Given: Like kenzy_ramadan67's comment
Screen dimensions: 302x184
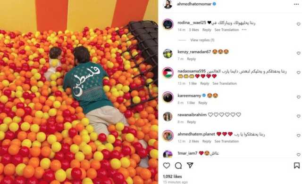Looking at the screenshot, I should click(x=298, y=53).
